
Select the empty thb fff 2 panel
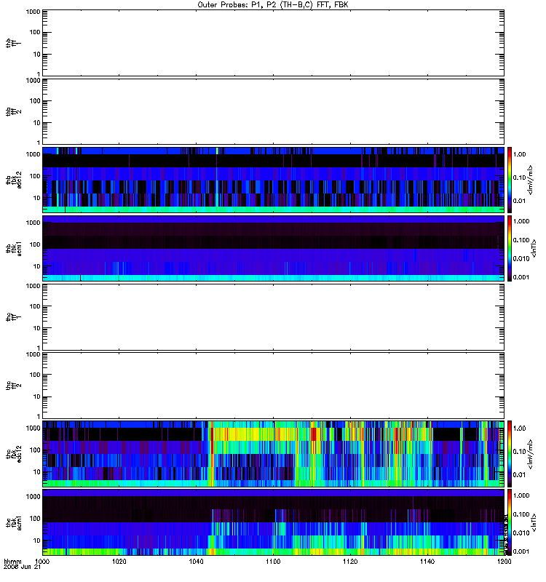pyautogui.click(x=273, y=111)
